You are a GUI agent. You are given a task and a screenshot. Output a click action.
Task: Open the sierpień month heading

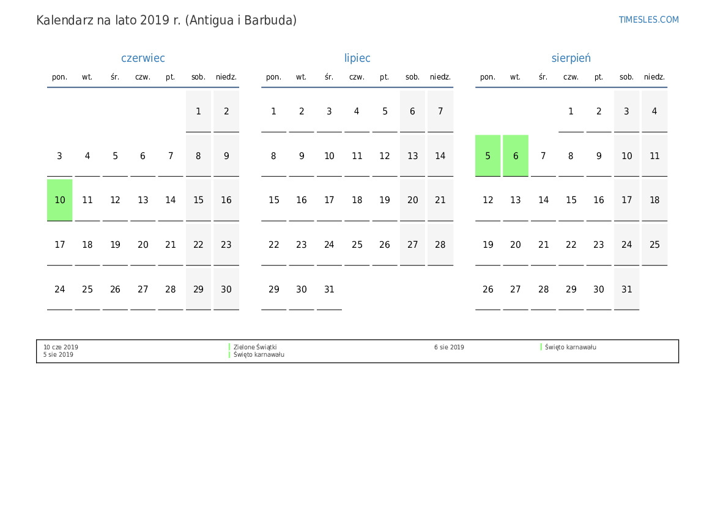(x=571, y=58)
